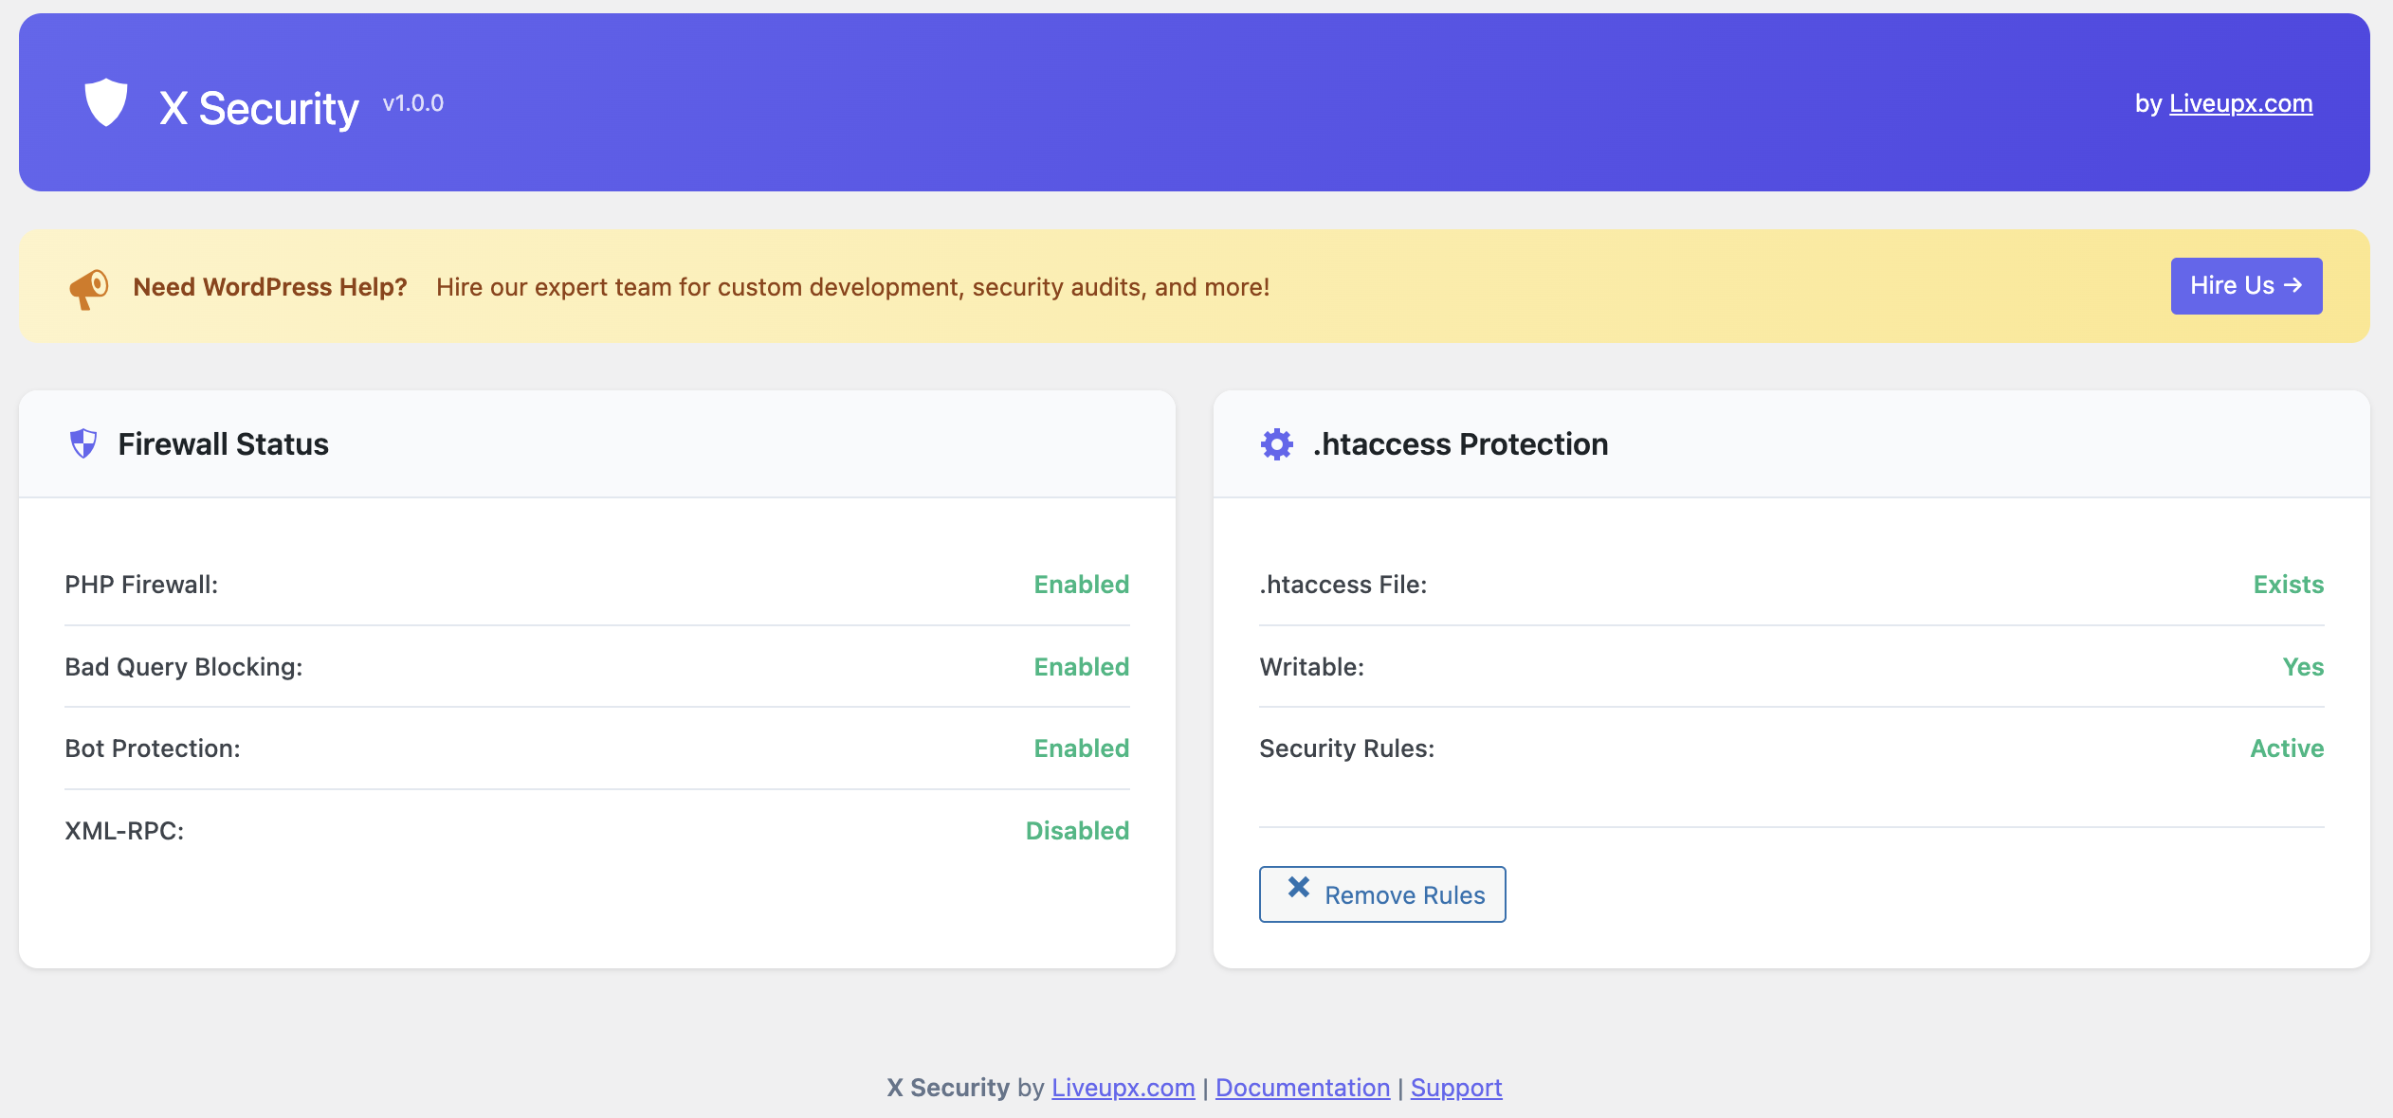
Task: Open the Documentation link
Action: coord(1303,1088)
